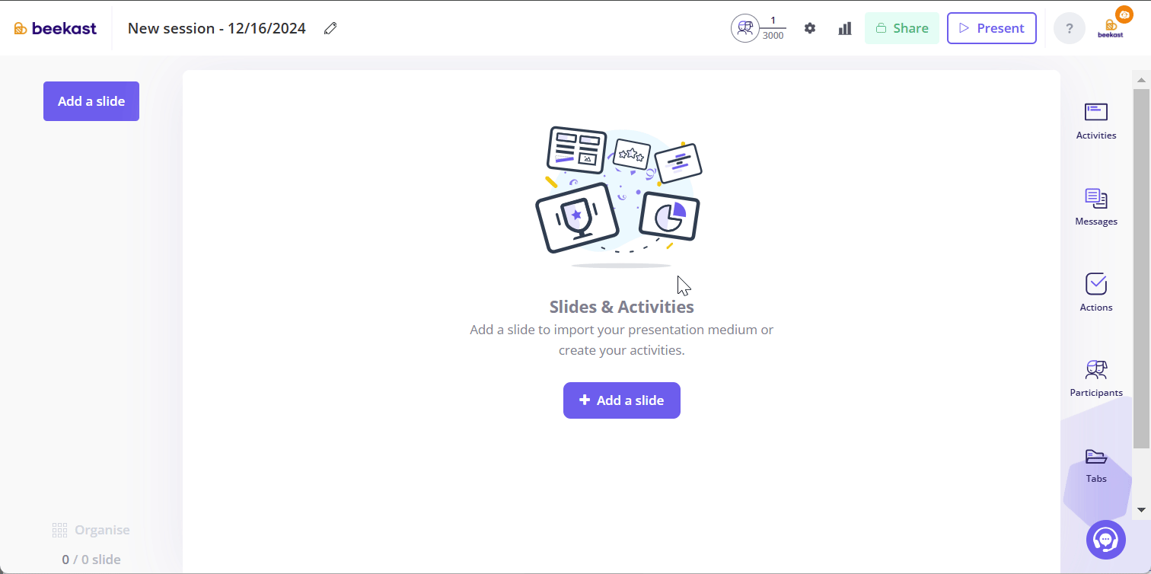Open the participants counter icon
This screenshot has width=1151, height=574.
[x=744, y=28]
